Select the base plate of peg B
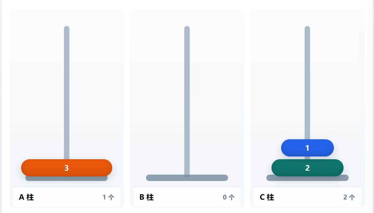Viewport: 374px width, 213px height. tap(187, 178)
